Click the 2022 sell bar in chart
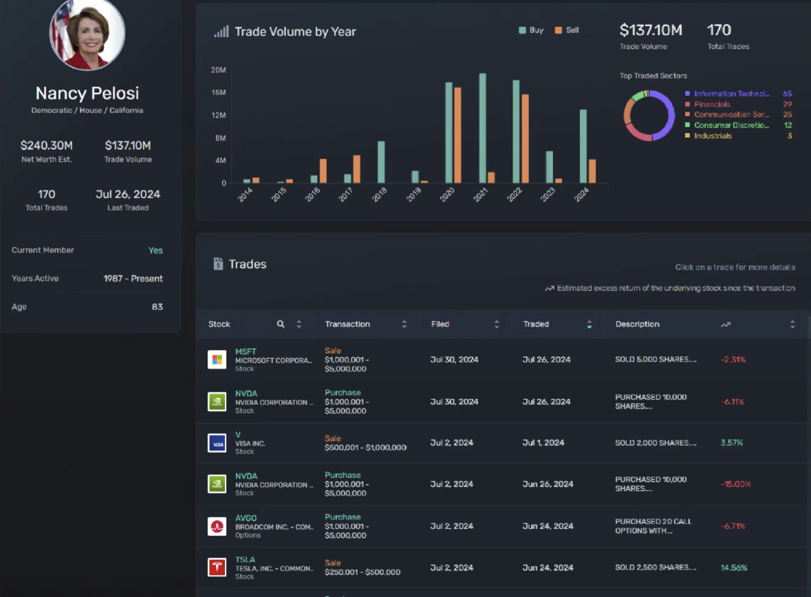 [x=525, y=139]
